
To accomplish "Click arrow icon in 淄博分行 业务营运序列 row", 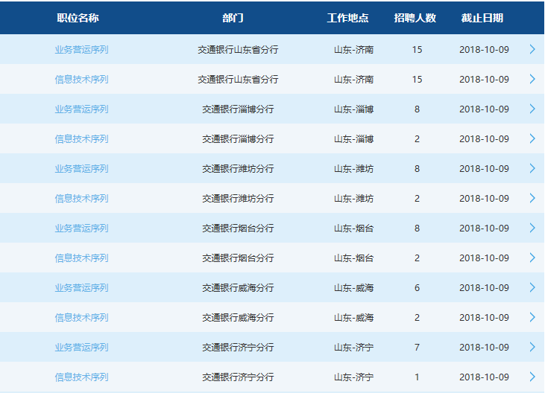I will [532, 109].
